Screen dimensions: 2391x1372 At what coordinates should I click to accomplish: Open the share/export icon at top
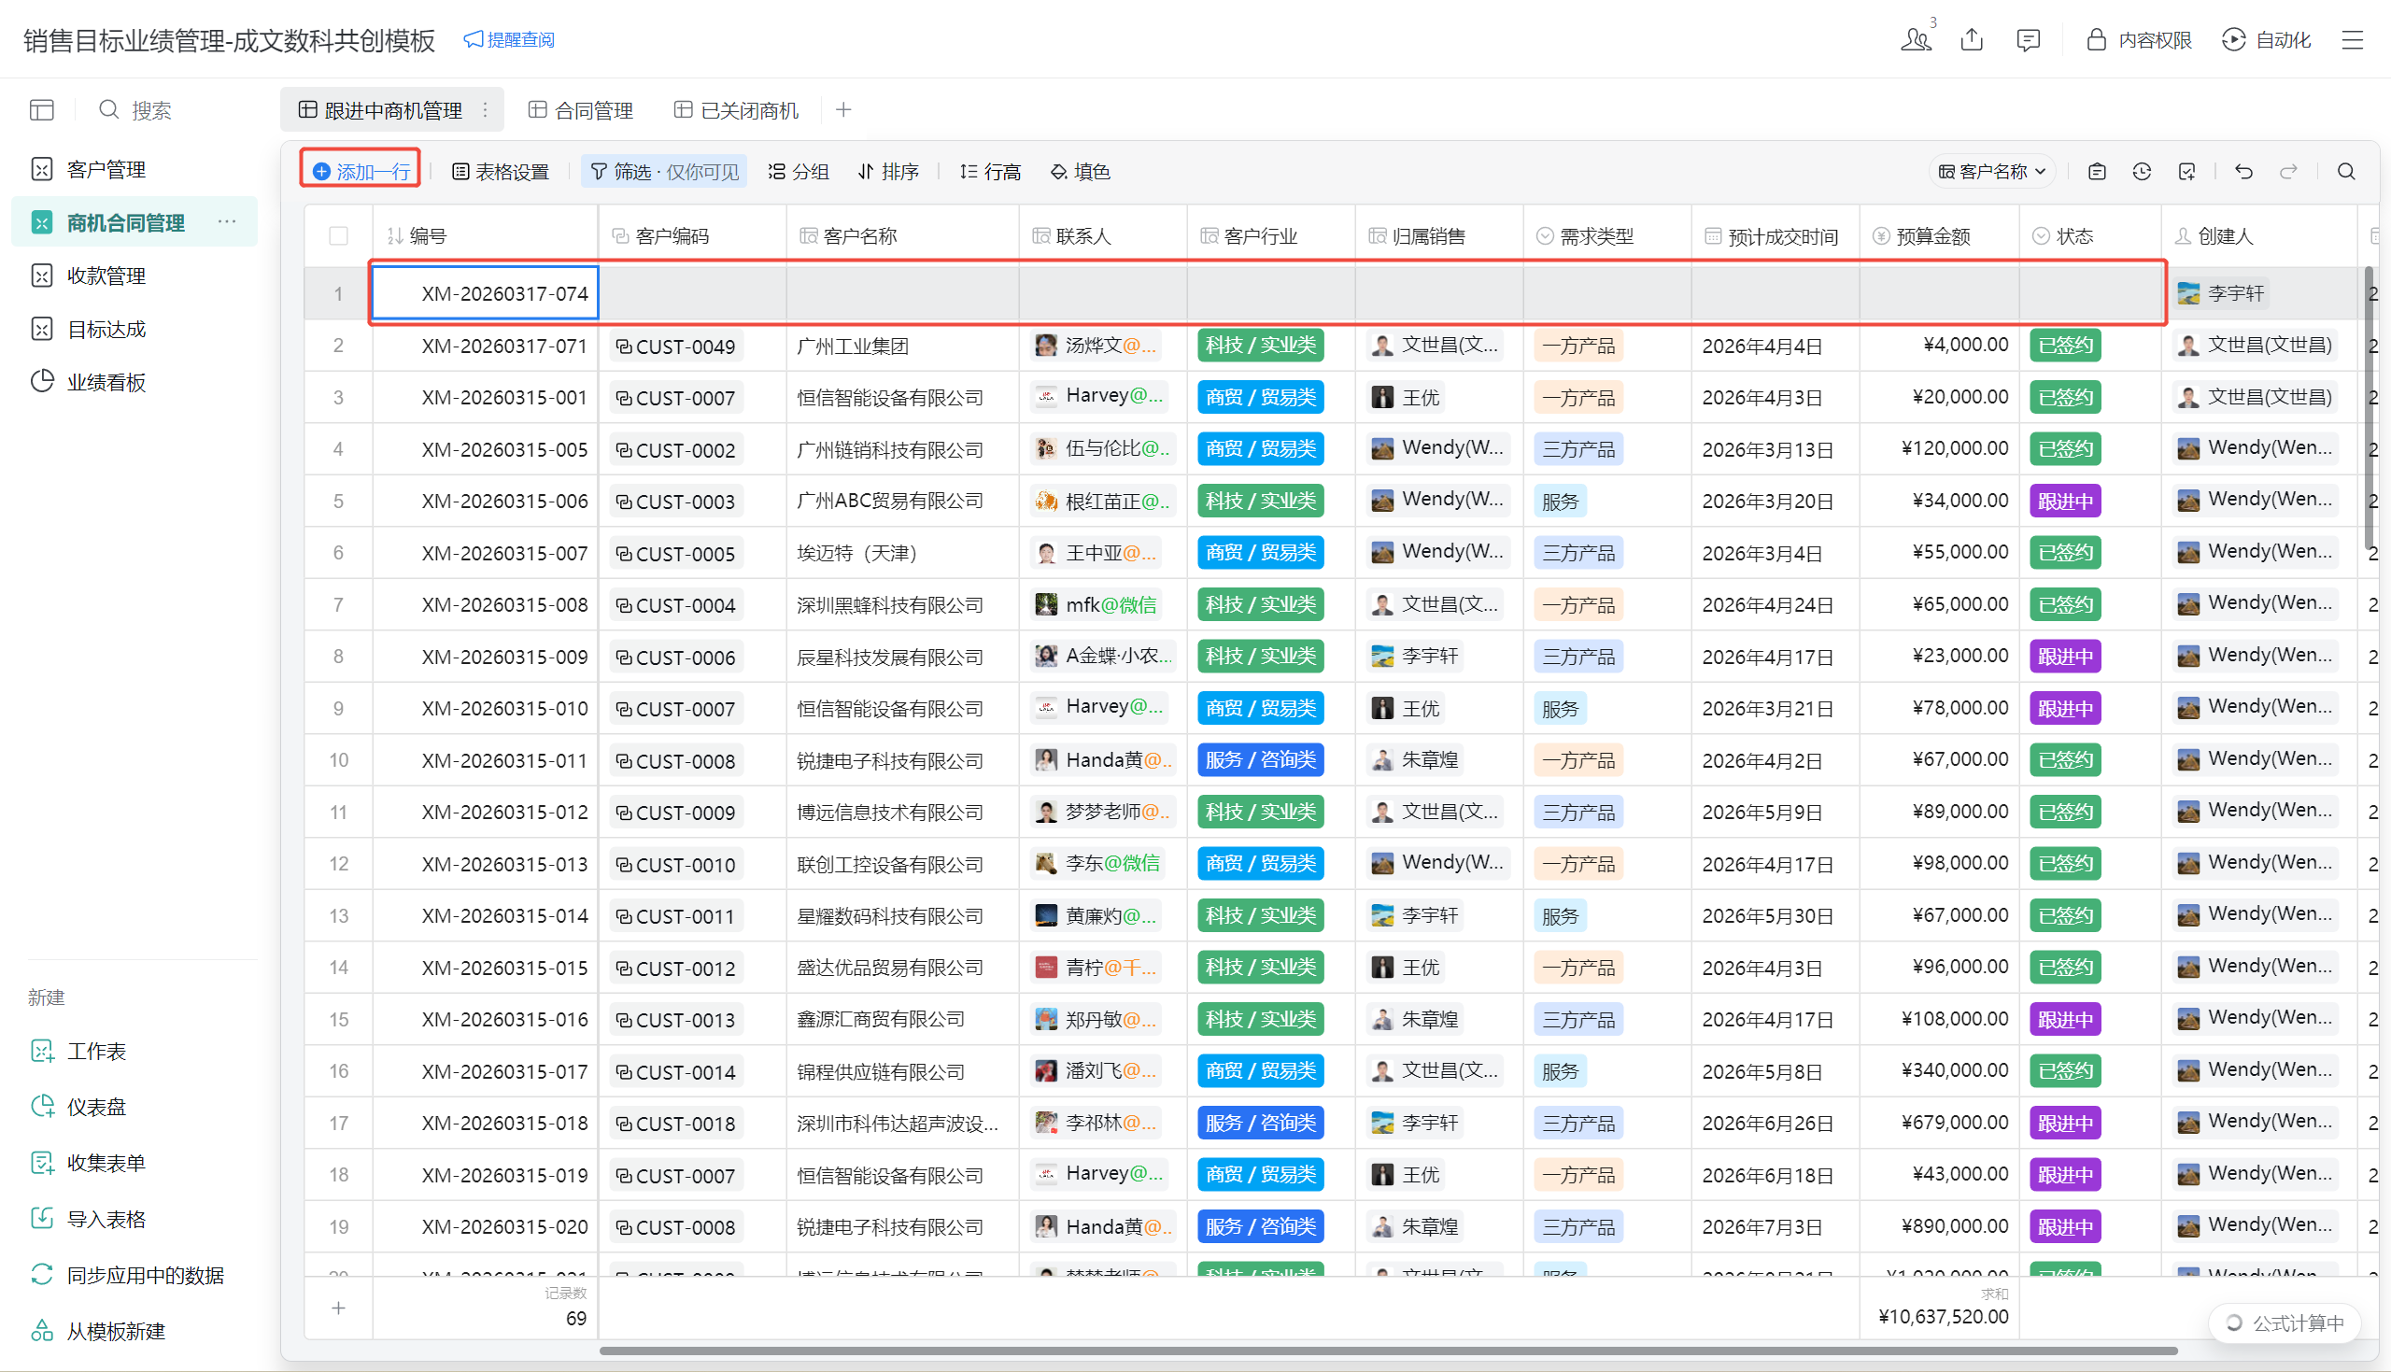point(1972,39)
